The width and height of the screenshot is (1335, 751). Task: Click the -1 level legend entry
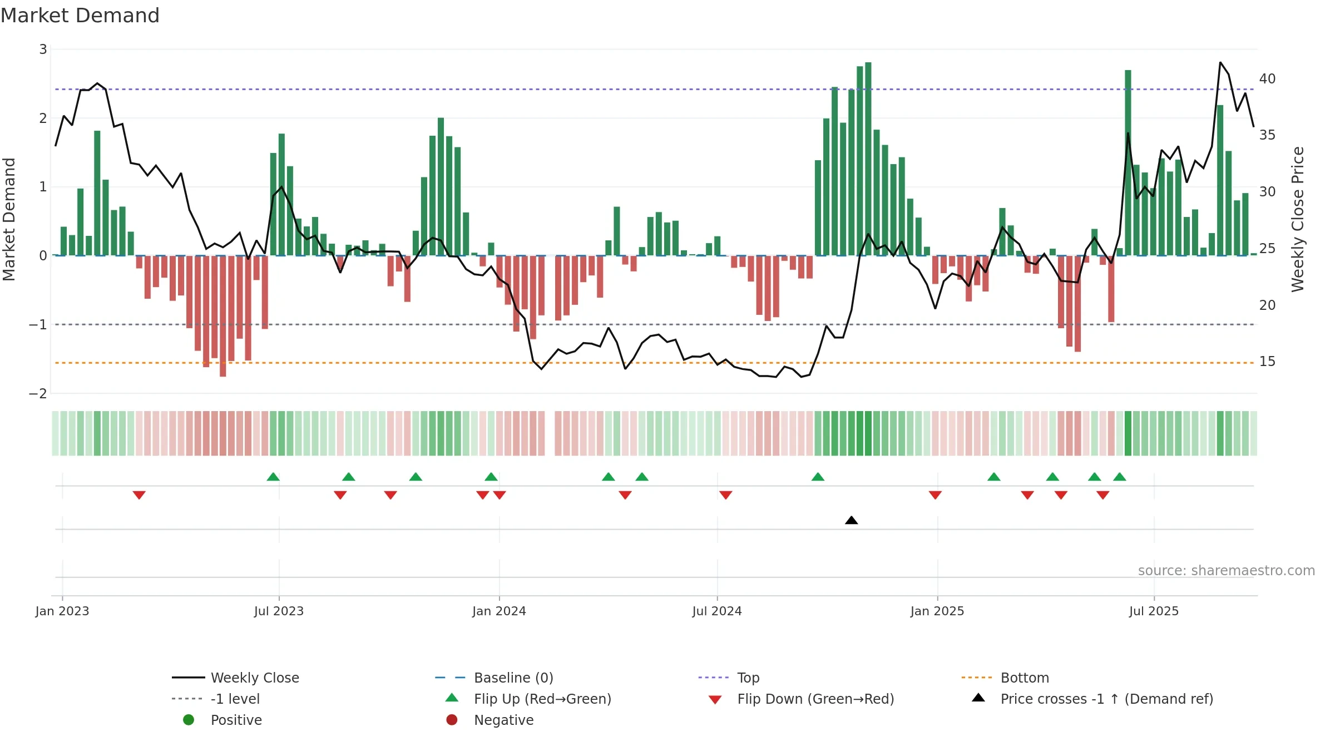[216, 699]
